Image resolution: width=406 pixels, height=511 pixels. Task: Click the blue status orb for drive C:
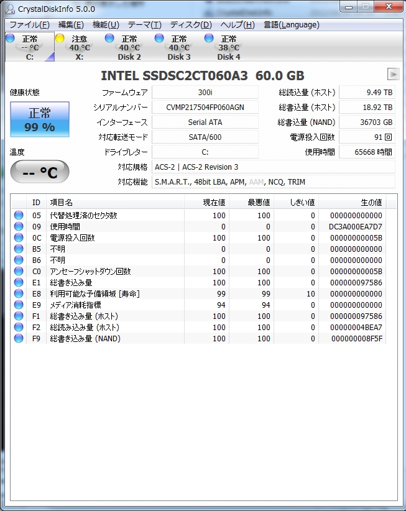coord(11,38)
